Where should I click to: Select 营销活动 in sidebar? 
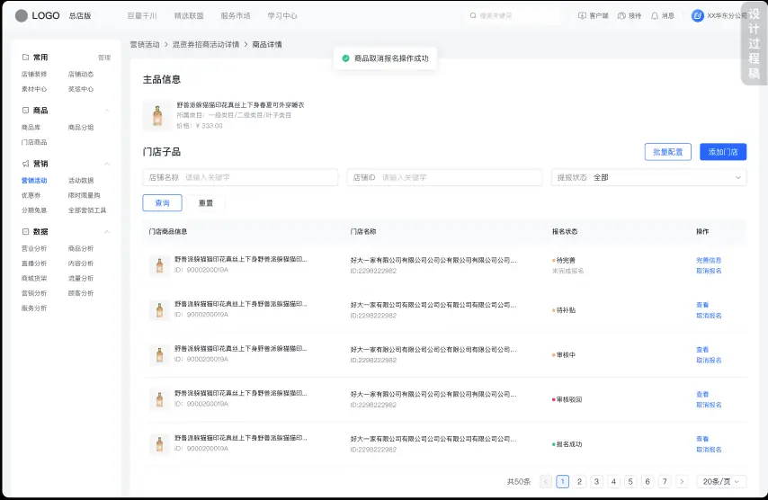34,181
